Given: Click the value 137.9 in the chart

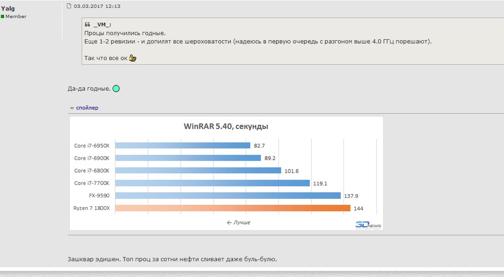Looking at the screenshot, I should click(x=351, y=196).
